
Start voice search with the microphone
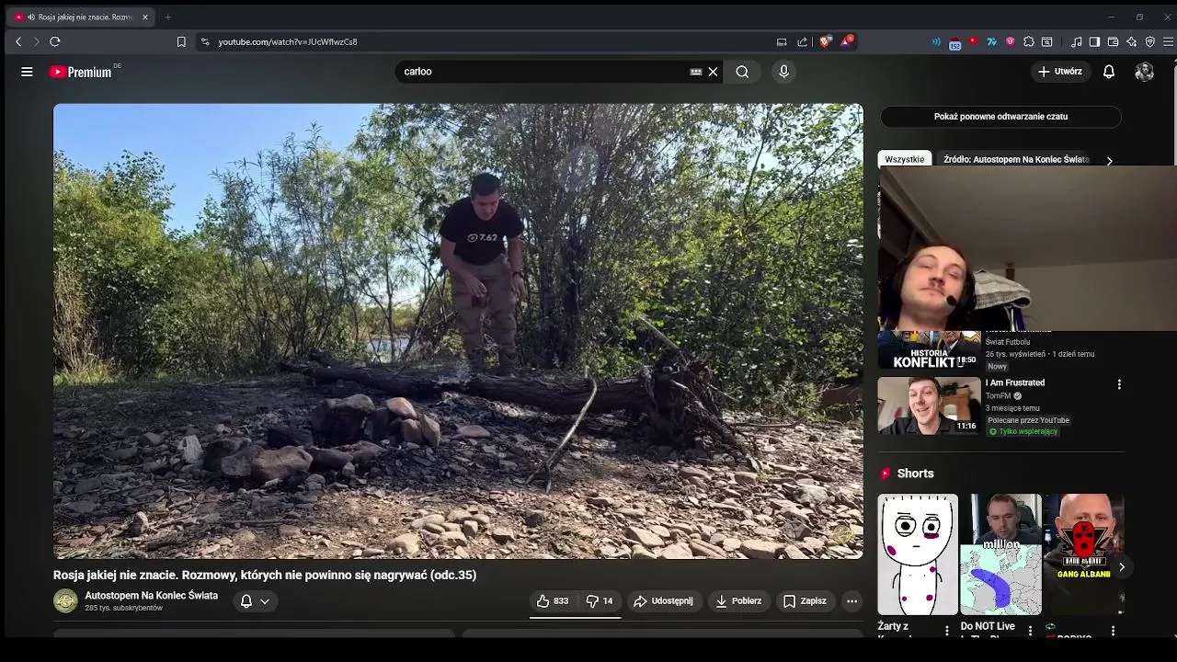(783, 72)
